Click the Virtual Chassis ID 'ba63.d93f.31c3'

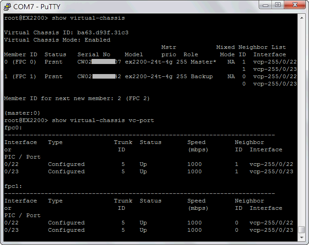(x=103, y=32)
